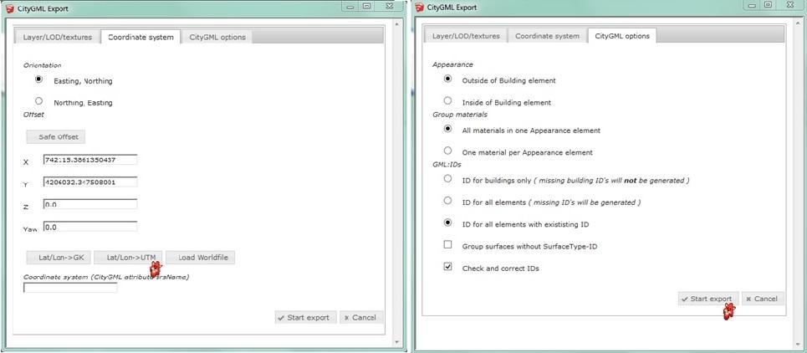Toggle Group surfaces without SurfaceType-ID checkbox
This screenshot has height=353, width=807.
(447, 245)
